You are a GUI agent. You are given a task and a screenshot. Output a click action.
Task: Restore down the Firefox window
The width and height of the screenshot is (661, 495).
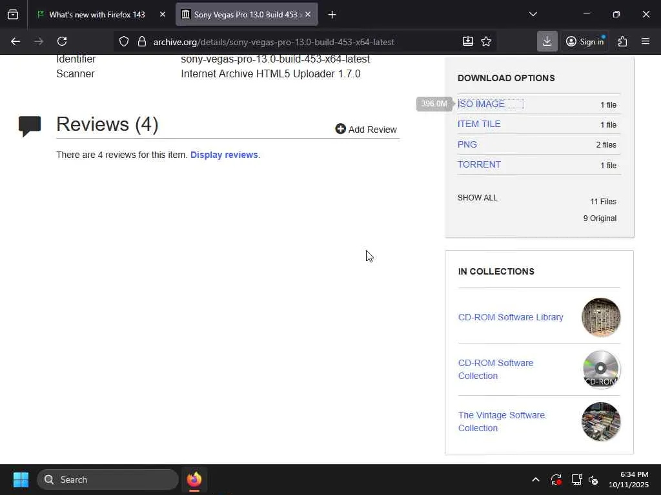coord(616,14)
